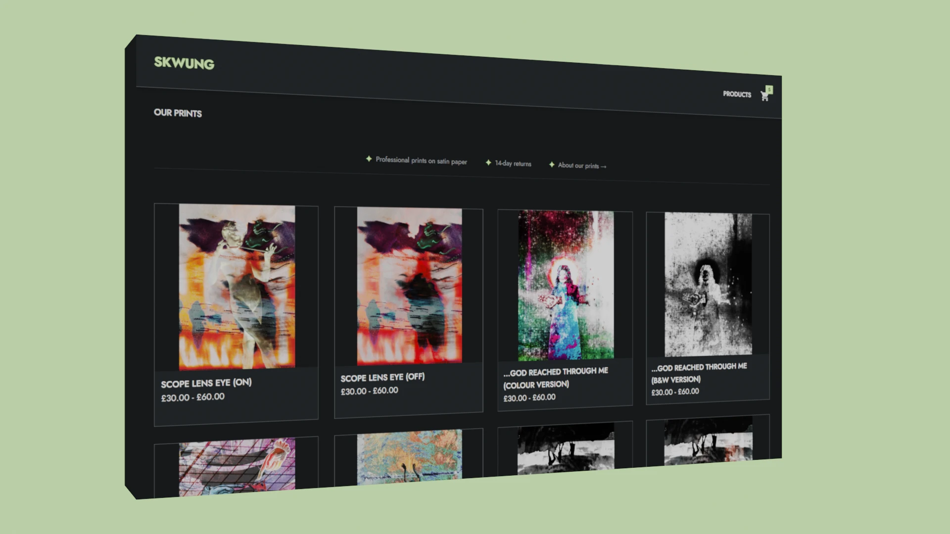The height and width of the screenshot is (534, 950).
Task: Click the 'SCOPE LENS EYE (OFF)' title
Action: 382,377
